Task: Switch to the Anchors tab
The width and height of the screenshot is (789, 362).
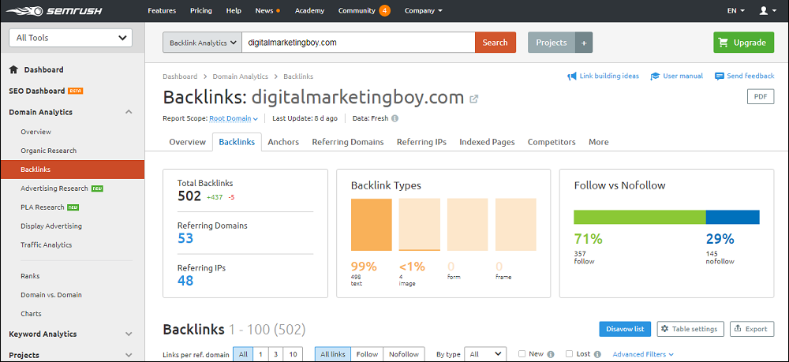Action: click(283, 142)
